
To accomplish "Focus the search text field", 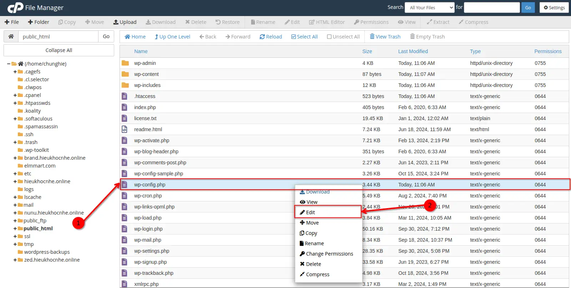I will pyautogui.click(x=492, y=7).
